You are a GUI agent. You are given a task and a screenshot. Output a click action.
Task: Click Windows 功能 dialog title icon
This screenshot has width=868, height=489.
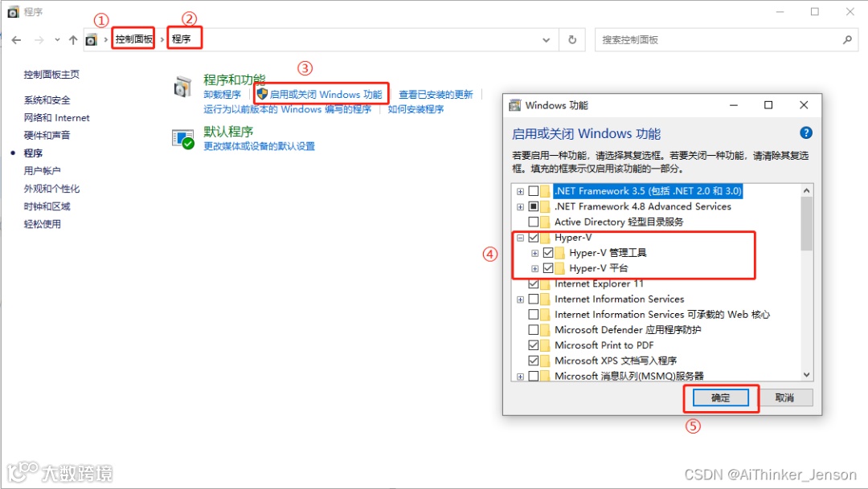pyautogui.click(x=515, y=105)
